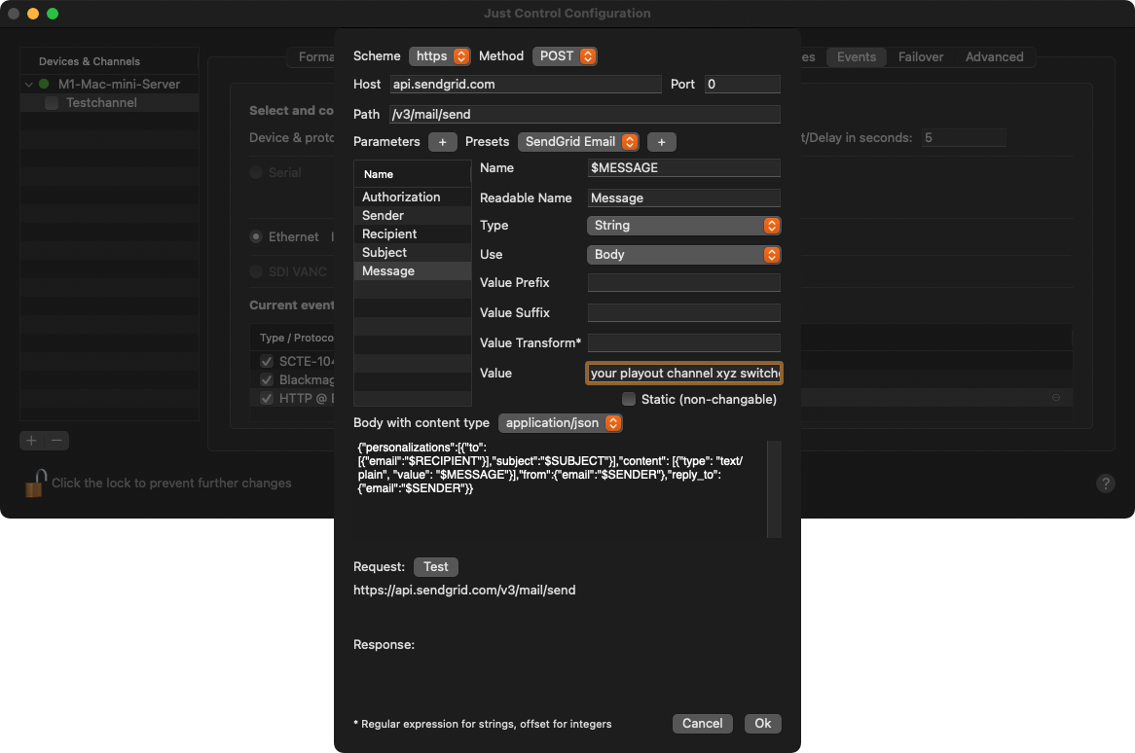Screen dimensions: 1135x753
Task: Click the Port input field
Action: coord(742,84)
